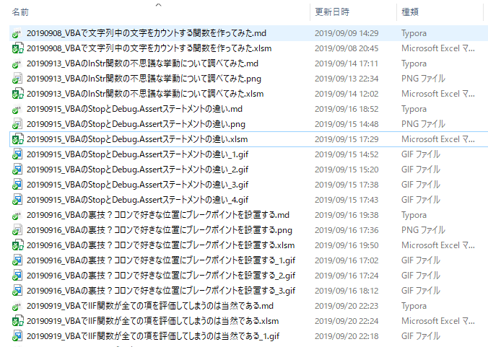Select file name 20190913_VBAのInStr関数の不思議な挙動について調べてみた.md
The image size is (488, 347).
point(142,63)
